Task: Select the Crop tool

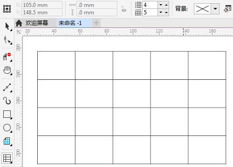Action: [7, 57]
